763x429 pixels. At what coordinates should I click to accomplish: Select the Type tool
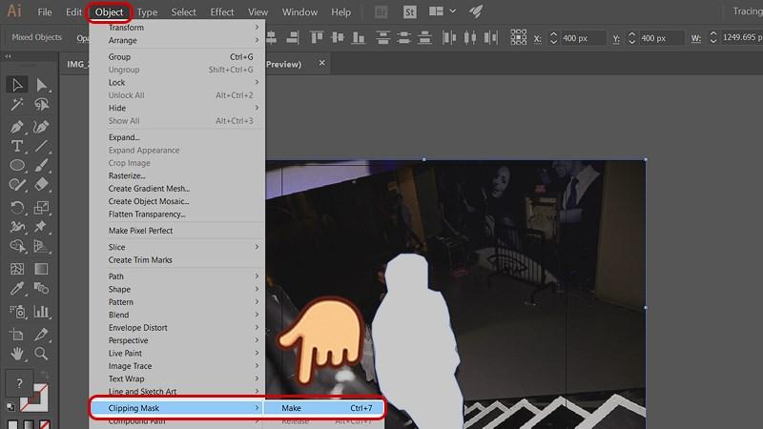tap(17, 146)
